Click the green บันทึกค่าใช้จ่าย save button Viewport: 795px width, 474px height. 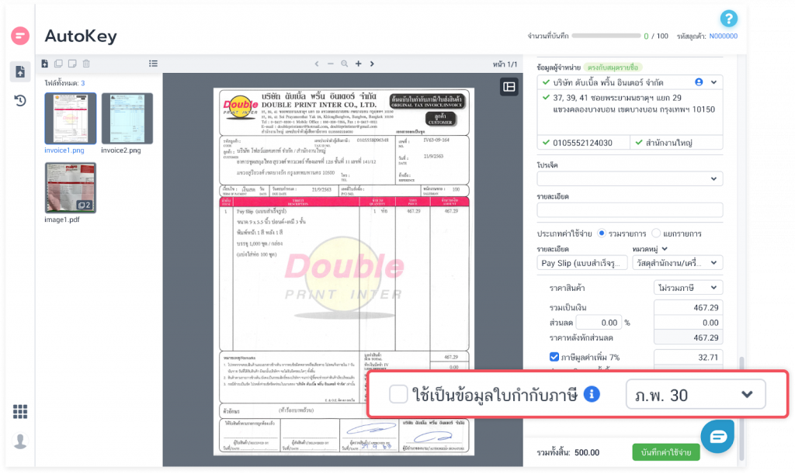[x=665, y=452]
